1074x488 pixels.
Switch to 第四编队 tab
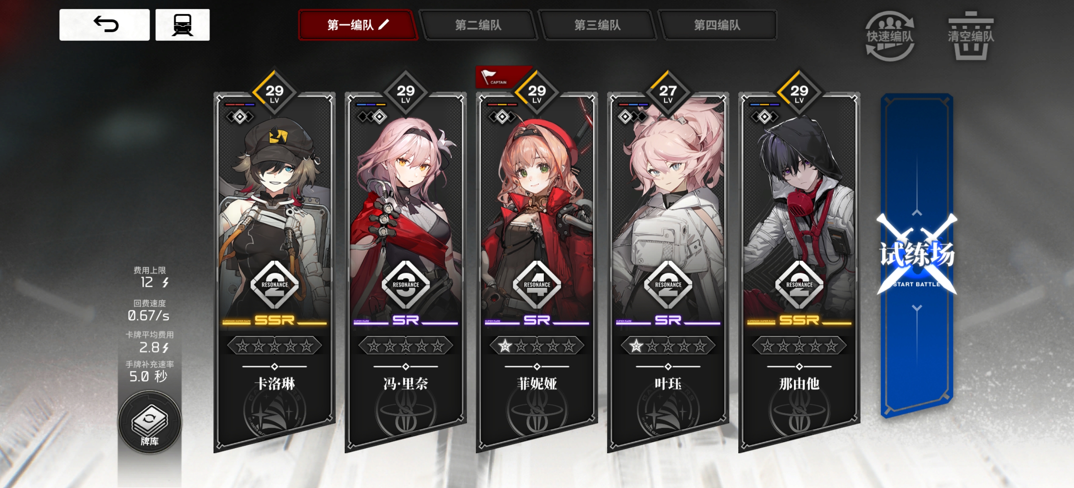717,25
